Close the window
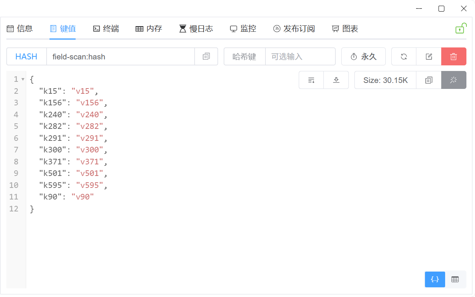 coord(464,9)
